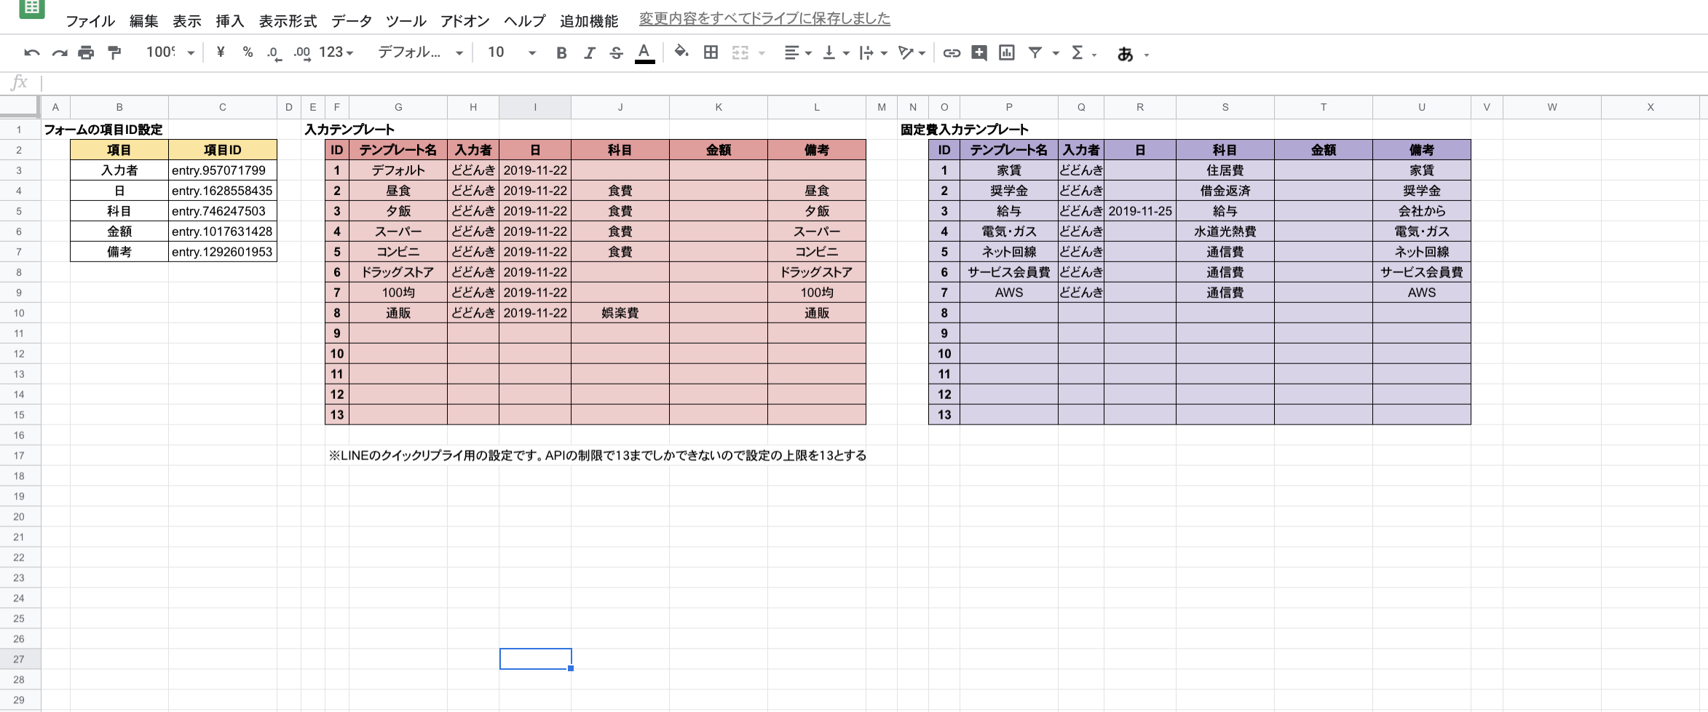Expand the text color picker
This screenshot has height=712, width=1708.
pos(644,53)
